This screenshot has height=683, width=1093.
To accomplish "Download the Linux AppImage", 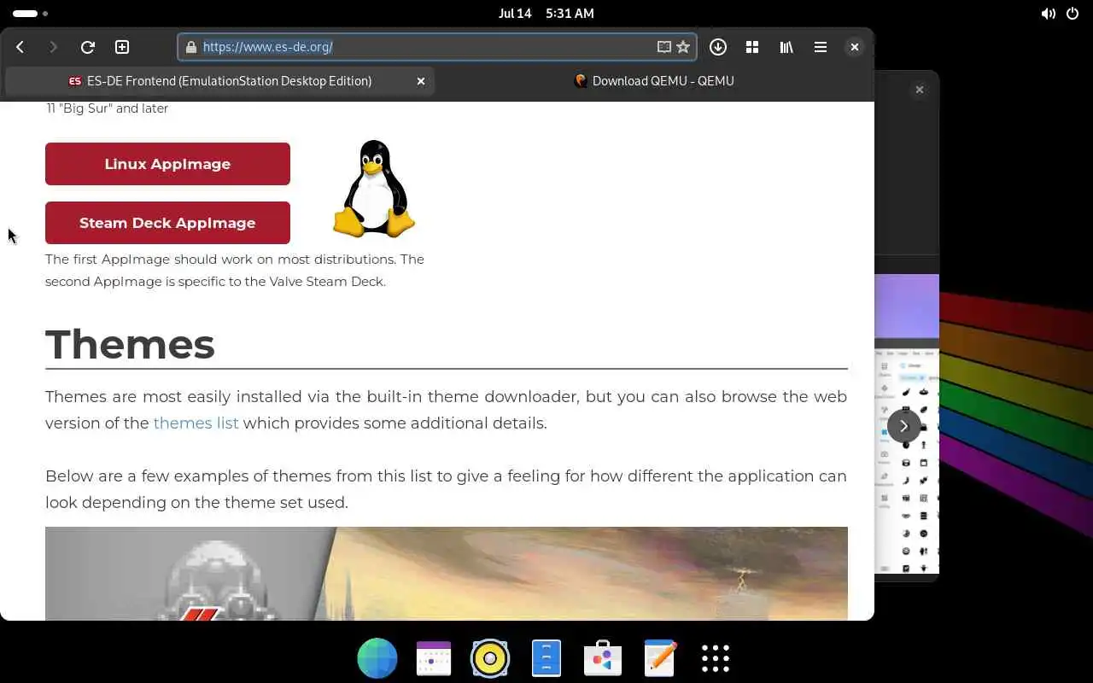I will pyautogui.click(x=167, y=164).
